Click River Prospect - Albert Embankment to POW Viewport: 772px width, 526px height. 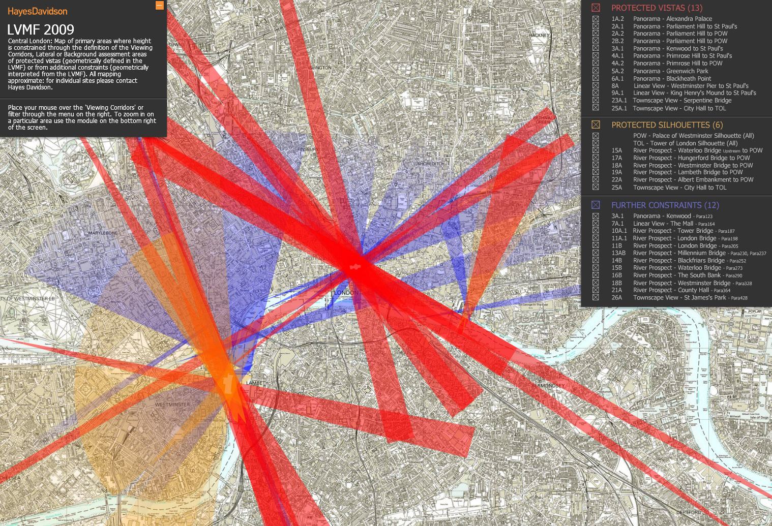coord(693,180)
